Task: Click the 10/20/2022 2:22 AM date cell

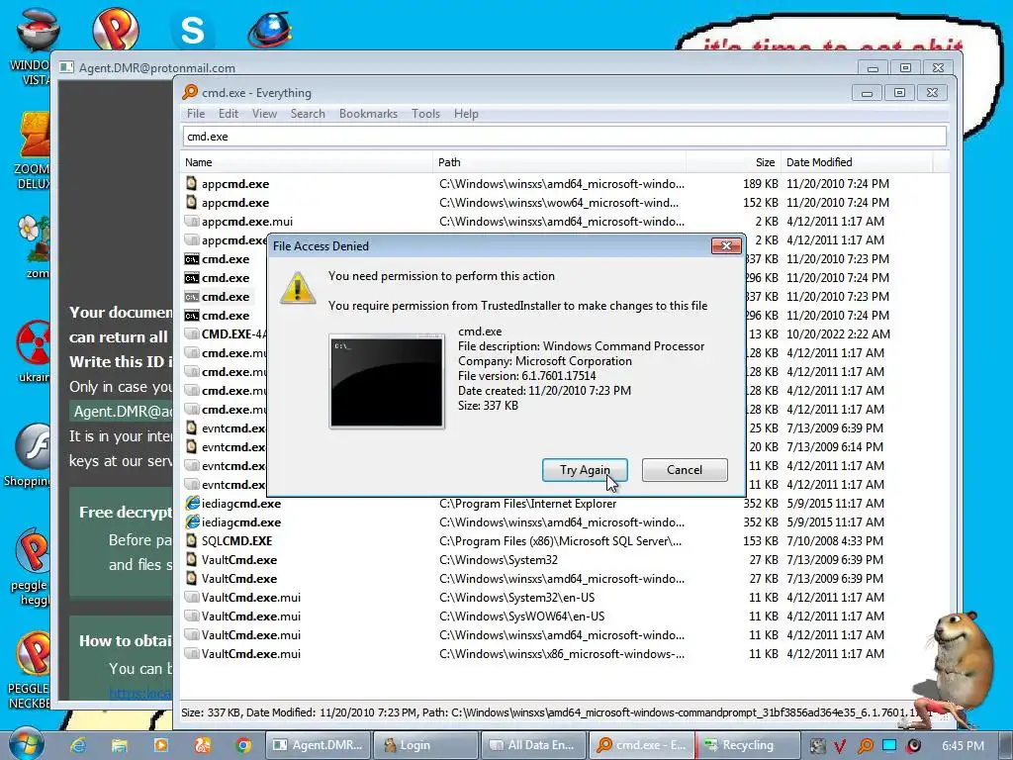Action: 838,334
